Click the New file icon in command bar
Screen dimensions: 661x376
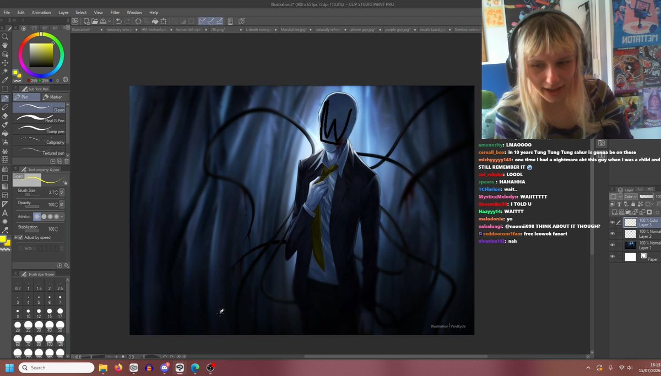click(86, 21)
